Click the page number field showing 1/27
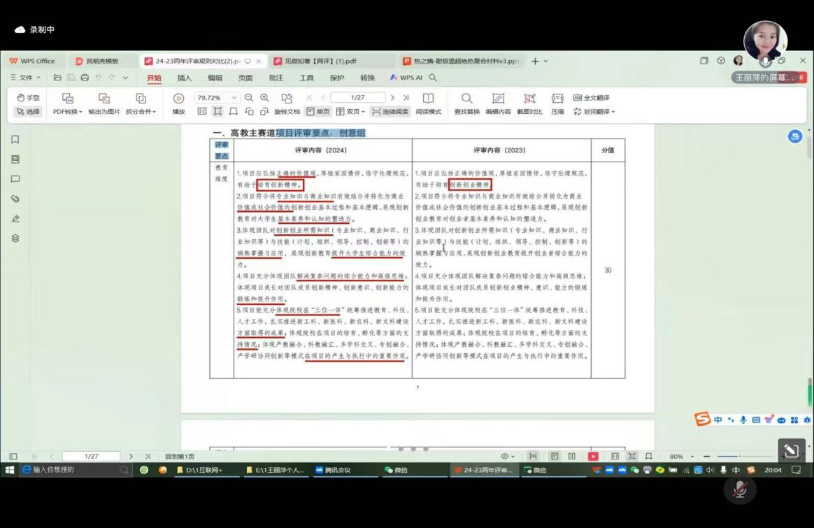This screenshot has width=814, height=528. (x=357, y=98)
